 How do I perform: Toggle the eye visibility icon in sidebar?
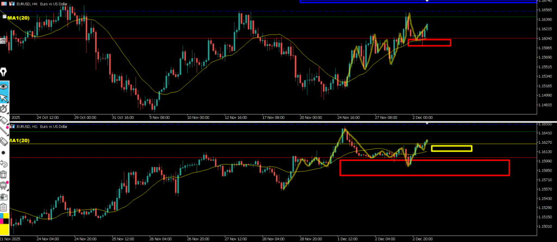(4, 86)
